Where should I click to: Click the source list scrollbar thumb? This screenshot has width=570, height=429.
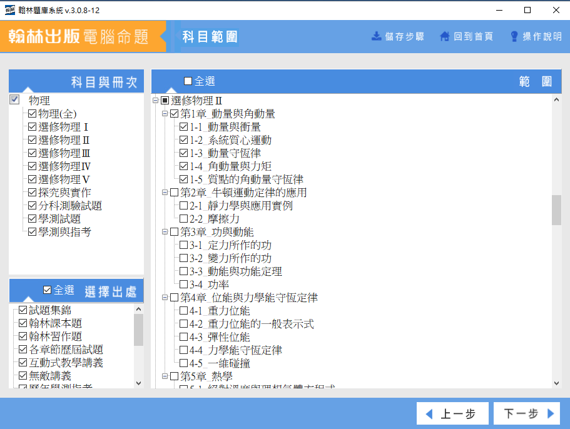pos(138,330)
